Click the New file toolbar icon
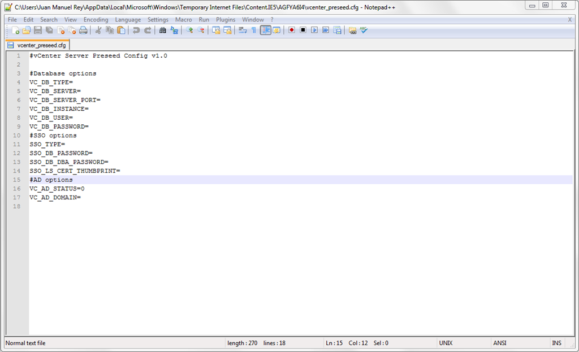Screen dimensions: 579x352 click(15, 30)
